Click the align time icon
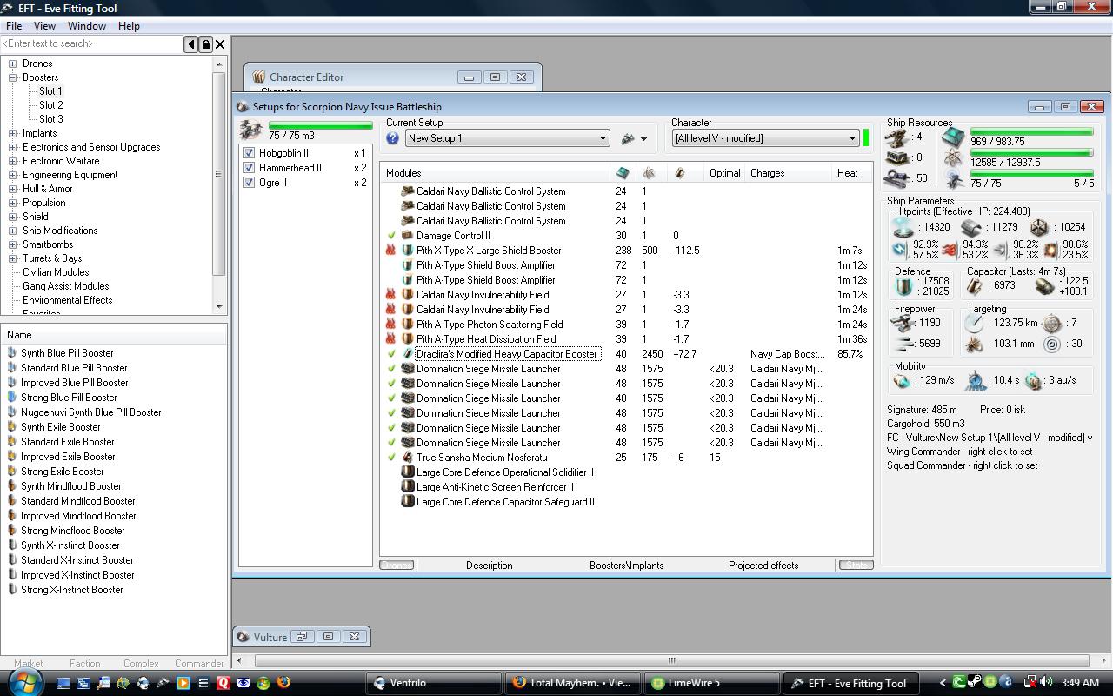 [975, 381]
